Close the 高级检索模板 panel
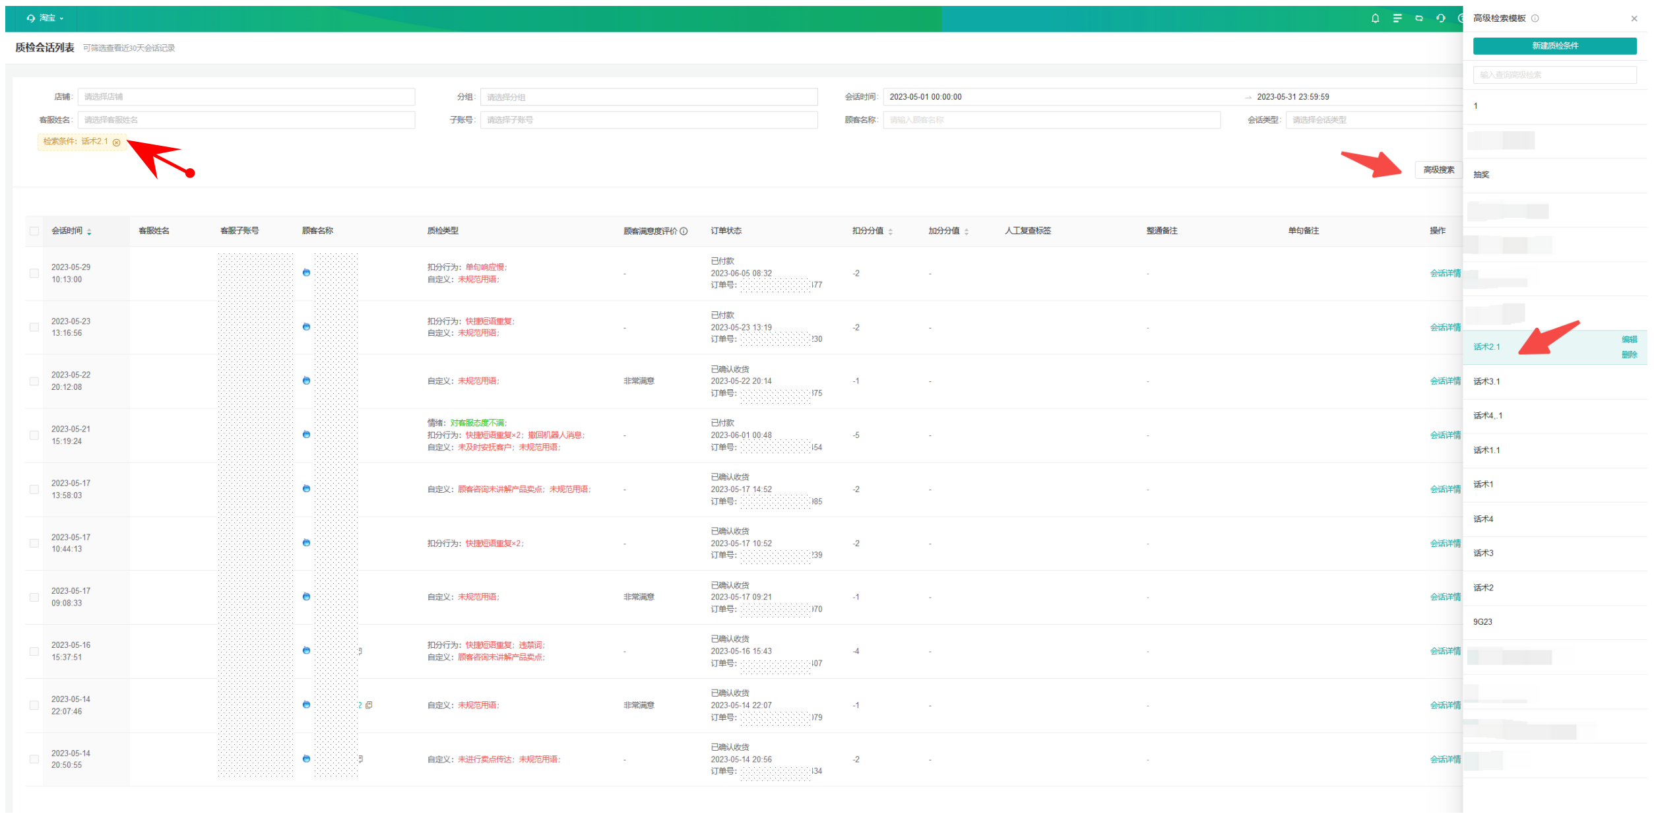 tap(1634, 18)
